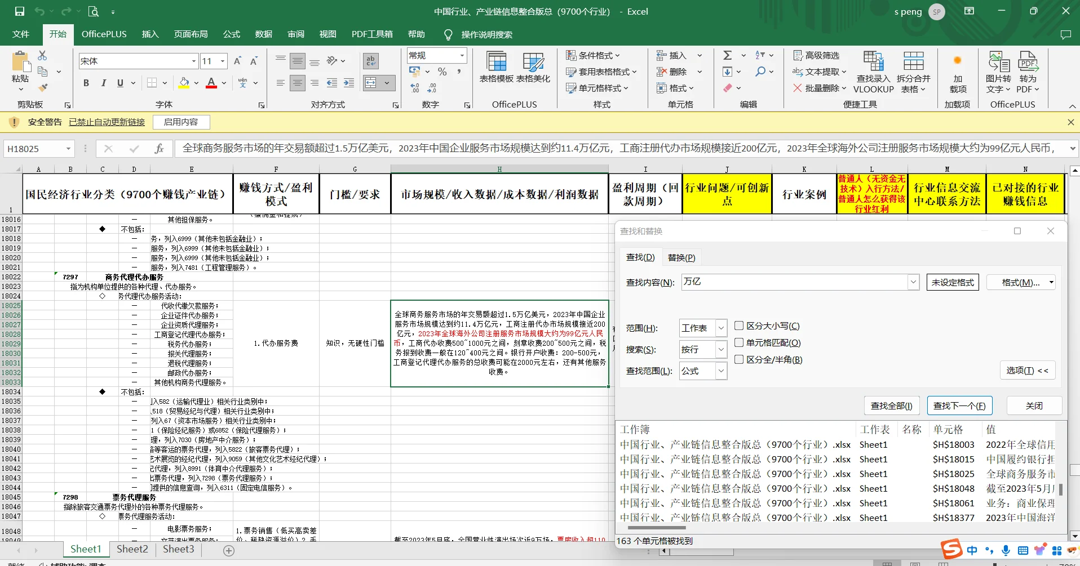
Task: Switch to the Sheet2 worksheet tab
Action: click(x=132, y=549)
